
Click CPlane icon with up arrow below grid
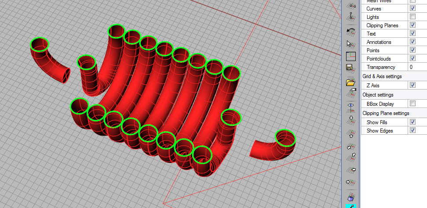tap(351, 133)
